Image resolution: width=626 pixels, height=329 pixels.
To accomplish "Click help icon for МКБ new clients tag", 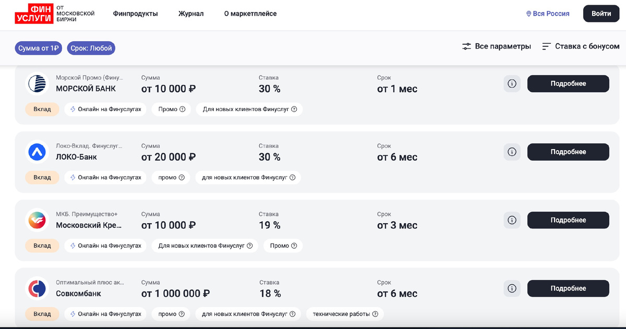I will tap(249, 246).
